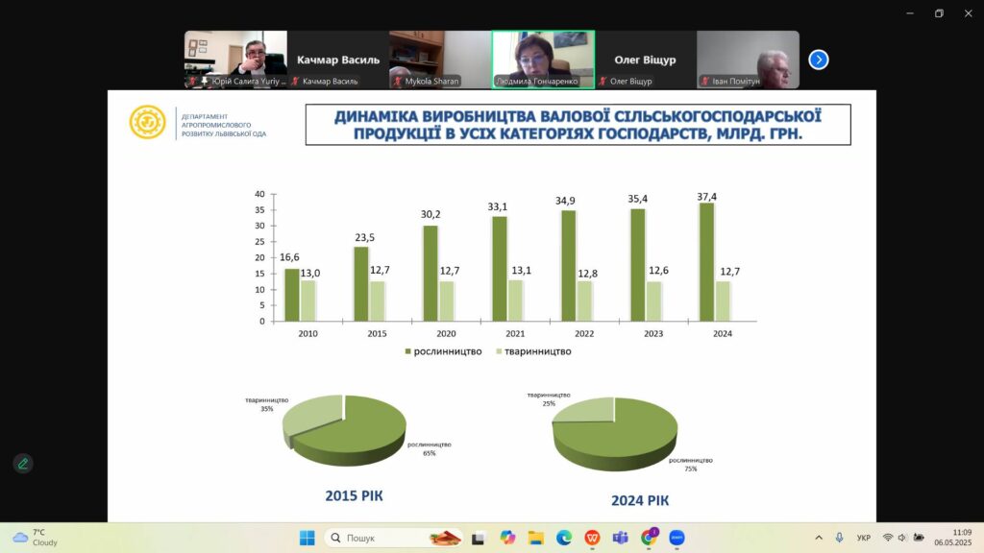Open Copilot from the taskbar
Screen dimensions: 984x553
click(x=507, y=538)
